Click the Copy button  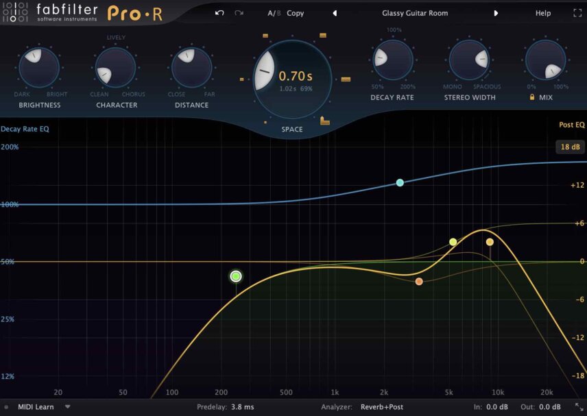pos(296,13)
